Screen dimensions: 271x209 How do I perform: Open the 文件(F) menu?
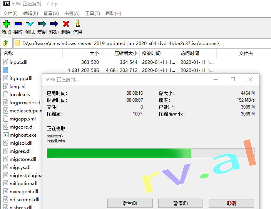point(10,13)
